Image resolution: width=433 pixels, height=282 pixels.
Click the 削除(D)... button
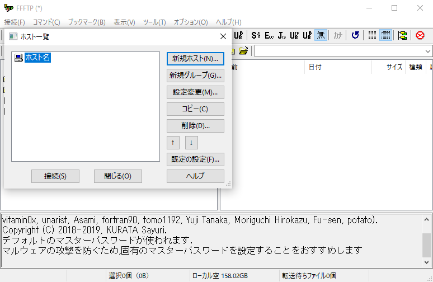(x=195, y=126)
